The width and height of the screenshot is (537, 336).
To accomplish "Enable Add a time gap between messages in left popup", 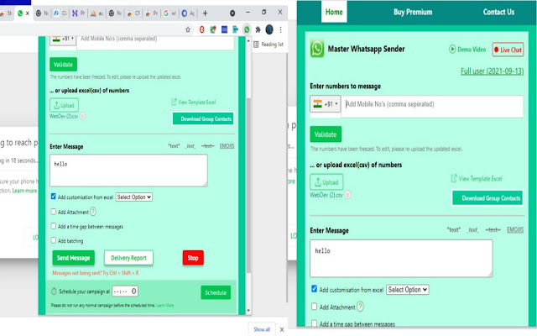I will (53, 226).
